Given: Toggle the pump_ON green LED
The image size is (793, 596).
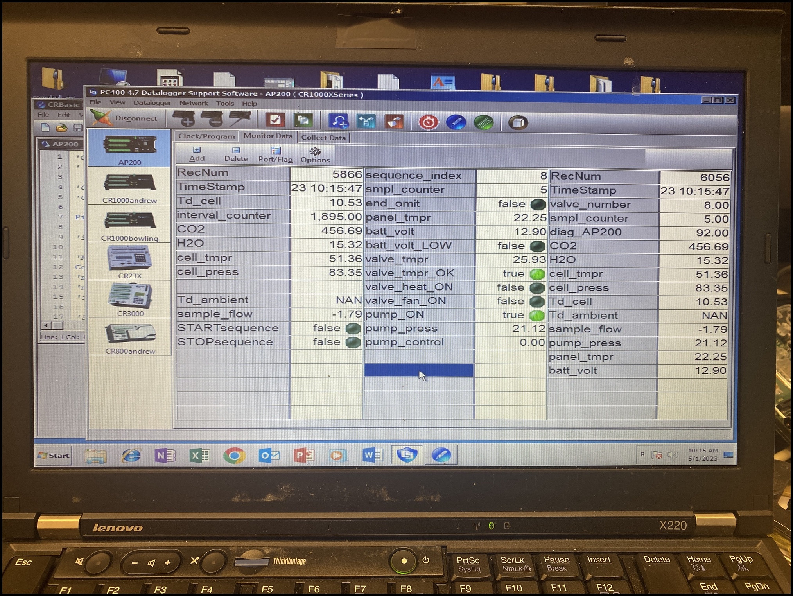Looking at the screenshot, I should point(536,316).
